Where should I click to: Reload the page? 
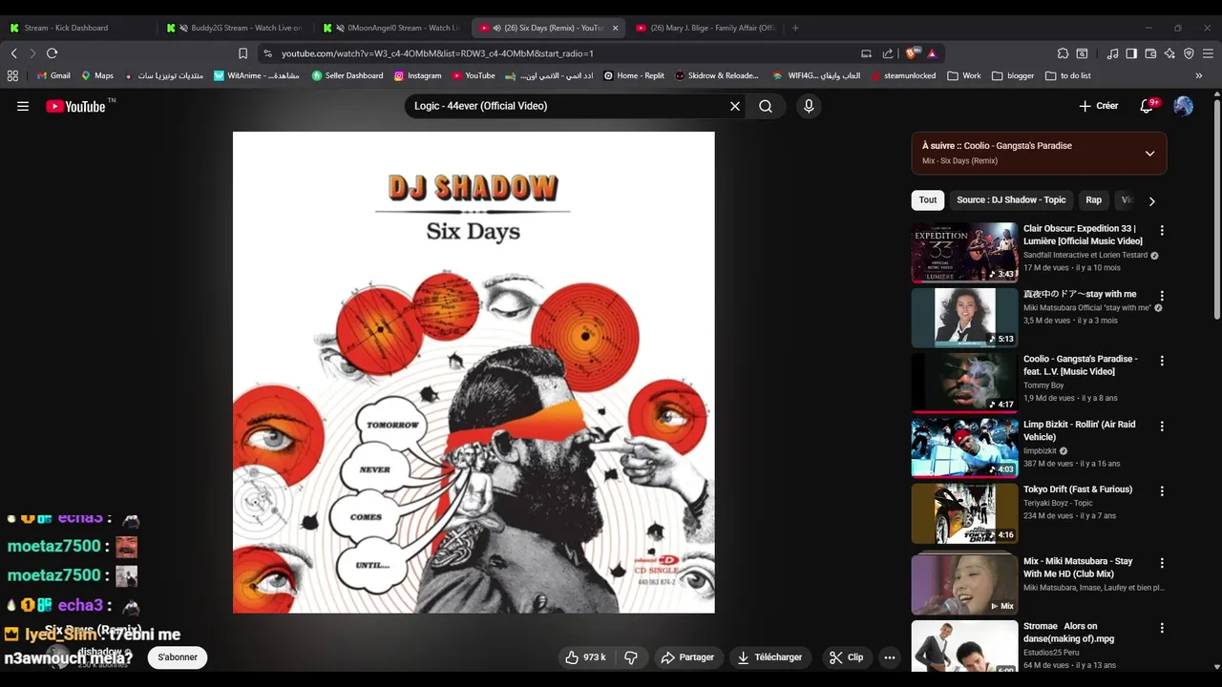click(x=52, y=53)
